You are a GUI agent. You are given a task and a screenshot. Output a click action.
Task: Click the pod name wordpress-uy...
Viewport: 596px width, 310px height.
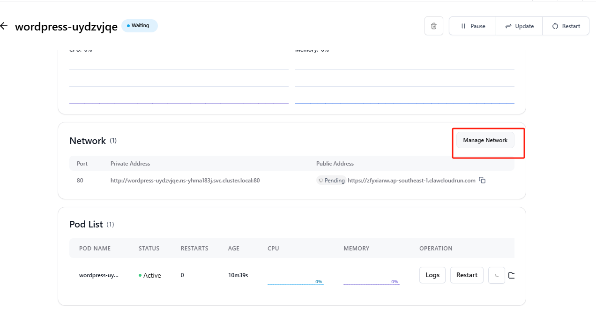tap(99, 275)
